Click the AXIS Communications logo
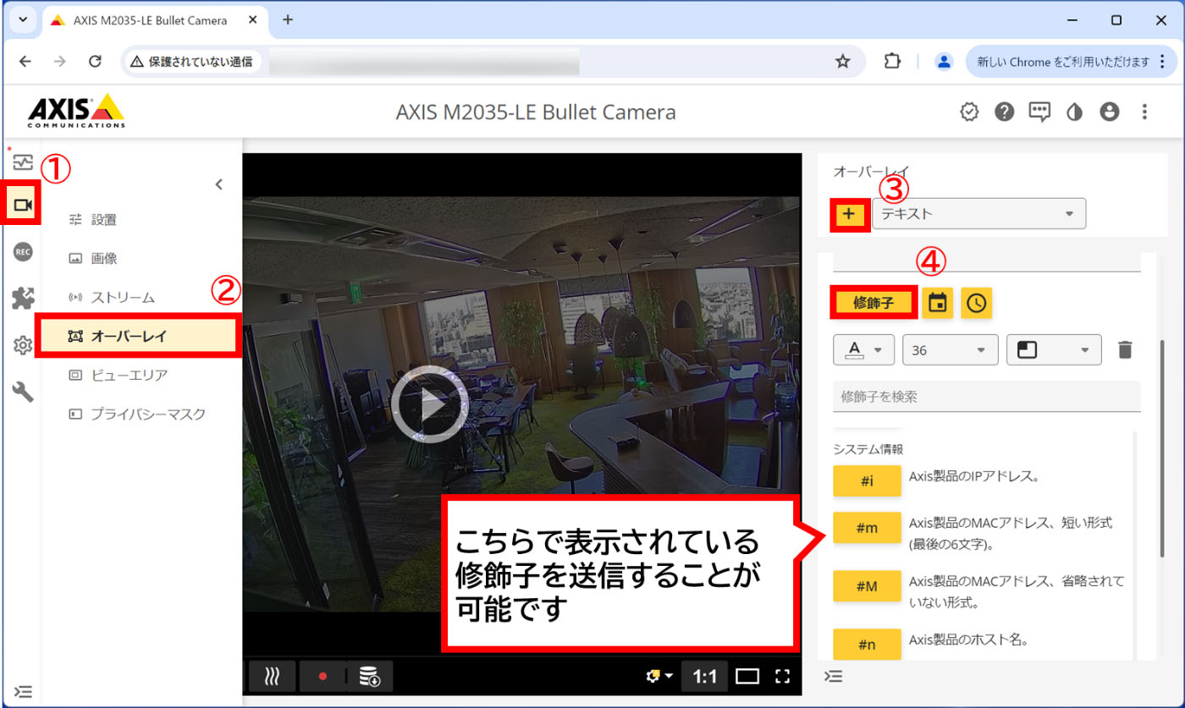1185x708 pixels. (x=76, y=111)
